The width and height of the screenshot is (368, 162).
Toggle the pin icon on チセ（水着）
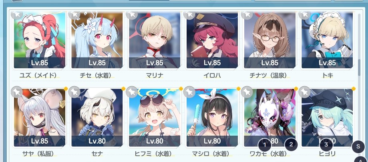coord(74,15)
